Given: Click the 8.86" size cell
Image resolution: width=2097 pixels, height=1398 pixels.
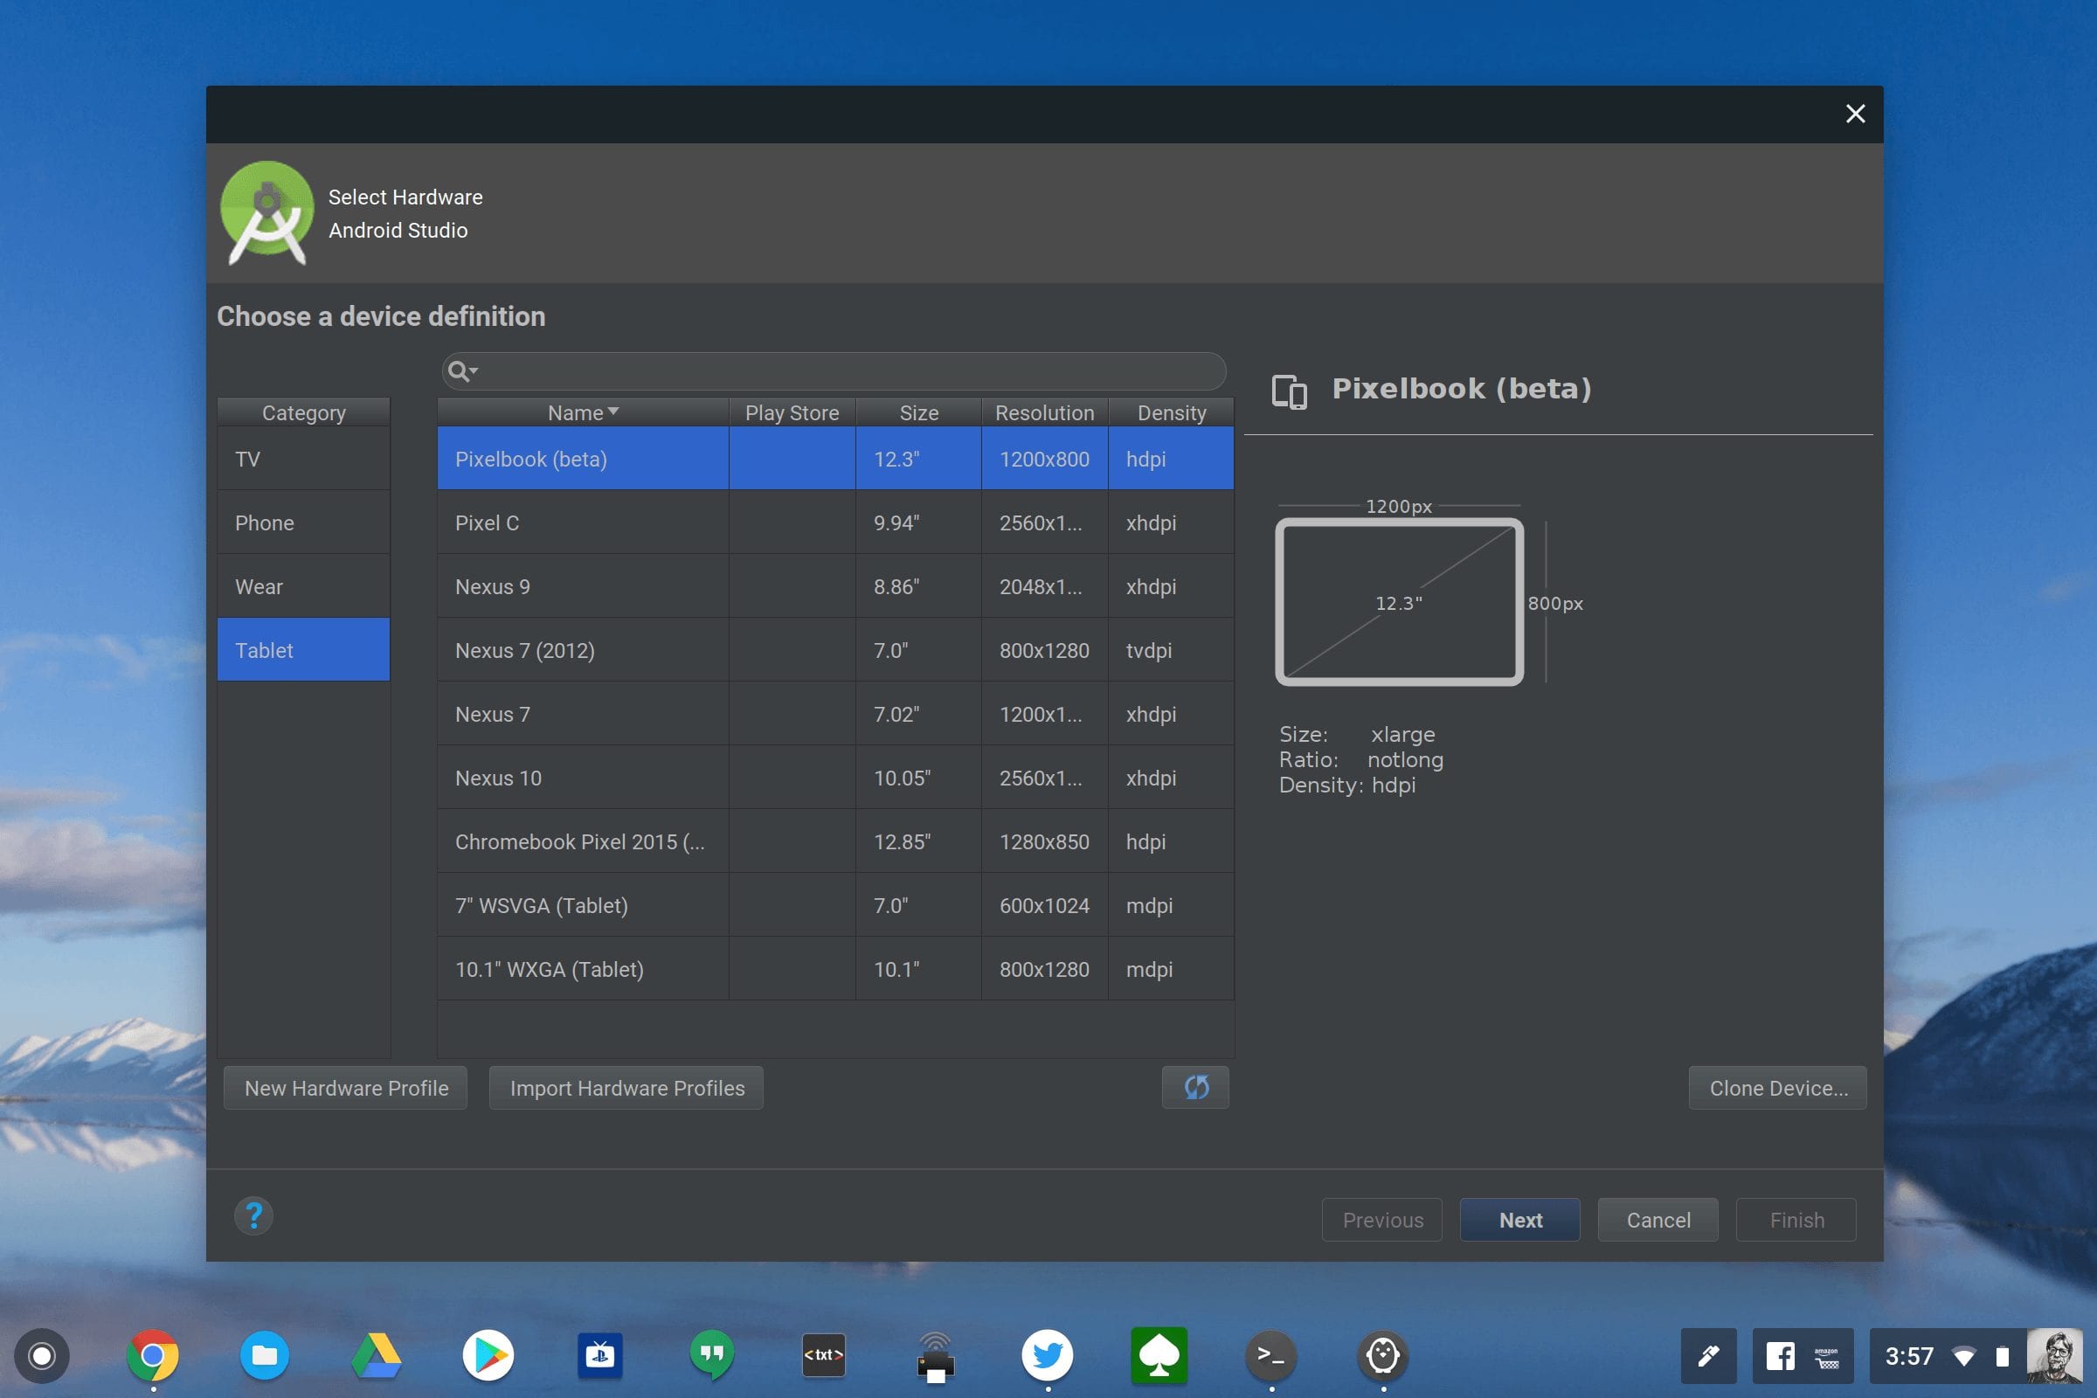Looking at the screenshot, I should coord(918,586).
